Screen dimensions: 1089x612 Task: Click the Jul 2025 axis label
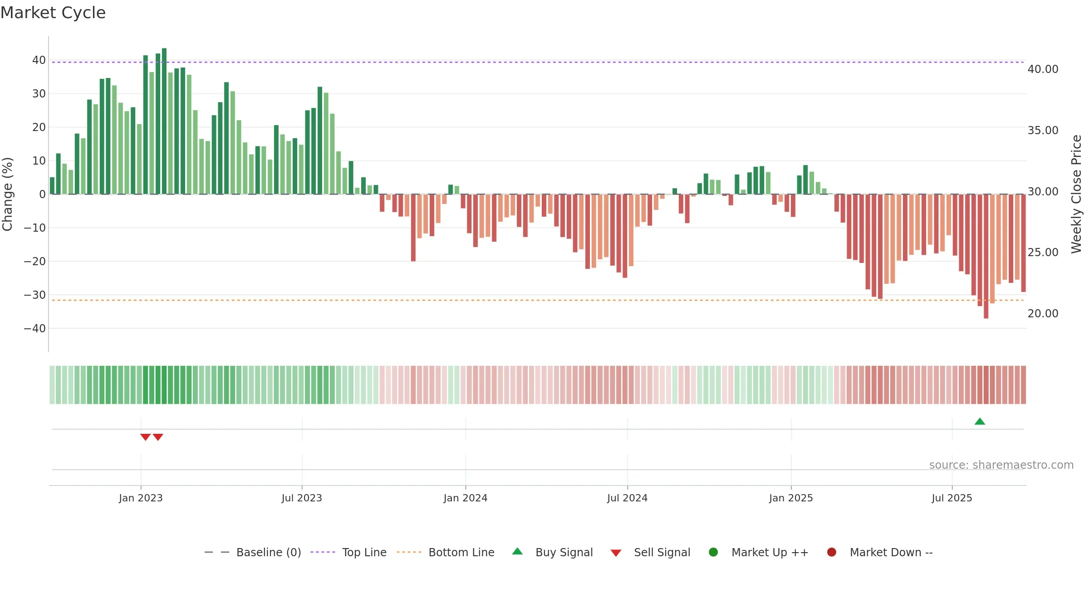point(952,498)
